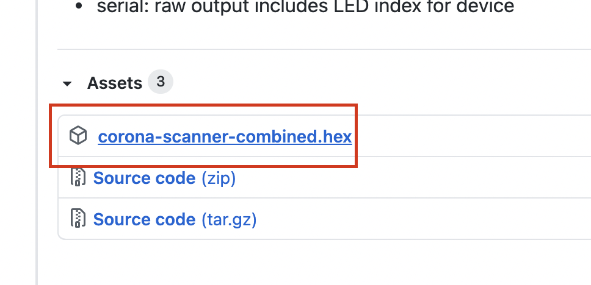This screenshot has width=591, height=285.
Task: Download corona-scanner-combined.hex
Action: pyautogui.click(x=225, y=136)
